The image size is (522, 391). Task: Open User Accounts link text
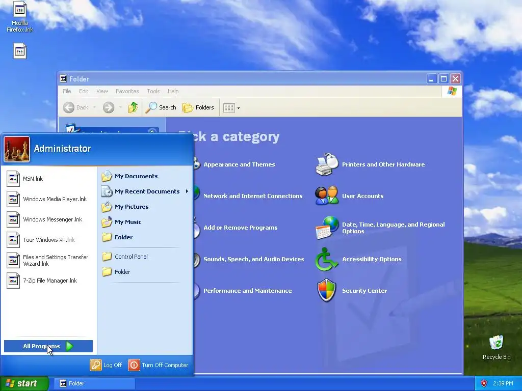[362, 196]
